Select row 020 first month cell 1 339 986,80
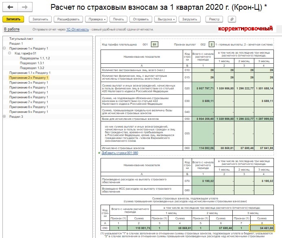282x238 pixels. tap(224, 88)
